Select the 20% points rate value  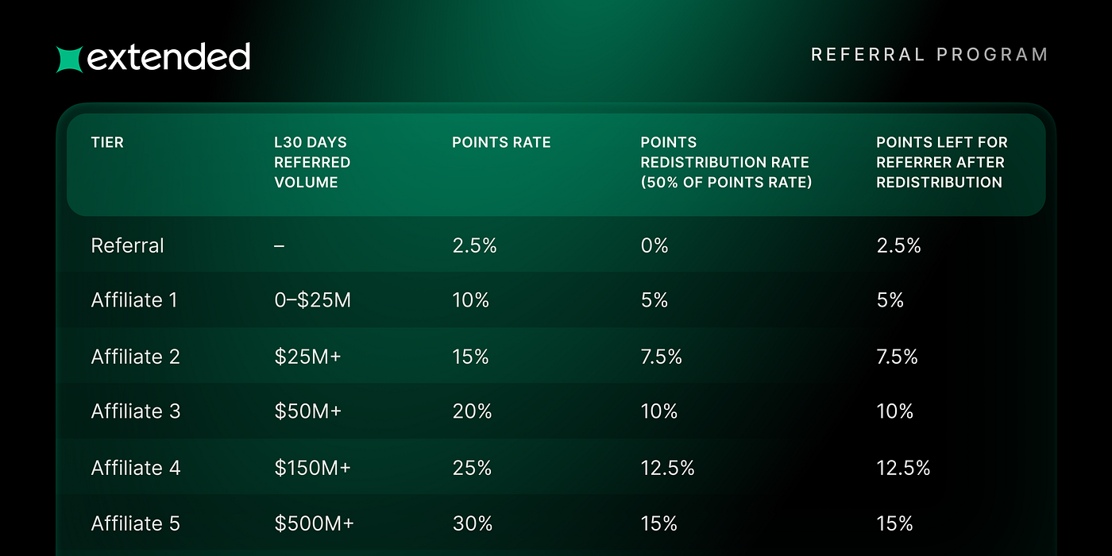tap(472, 411)
